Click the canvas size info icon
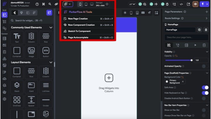 point(107,4)
